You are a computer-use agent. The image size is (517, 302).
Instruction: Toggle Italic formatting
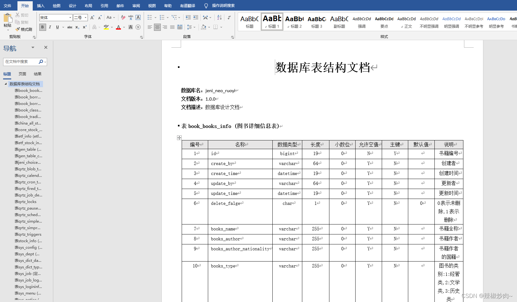[x=50, y=27]
